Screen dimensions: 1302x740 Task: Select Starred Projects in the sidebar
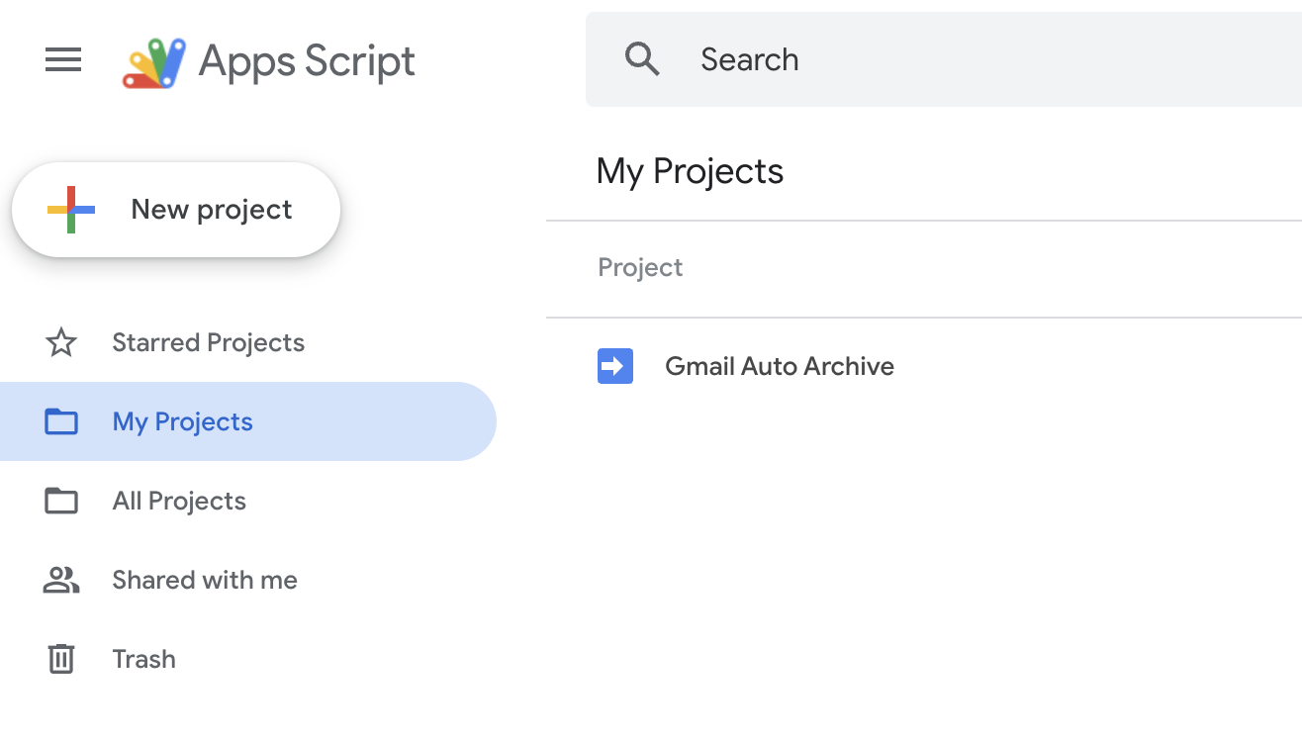[208, 342]
